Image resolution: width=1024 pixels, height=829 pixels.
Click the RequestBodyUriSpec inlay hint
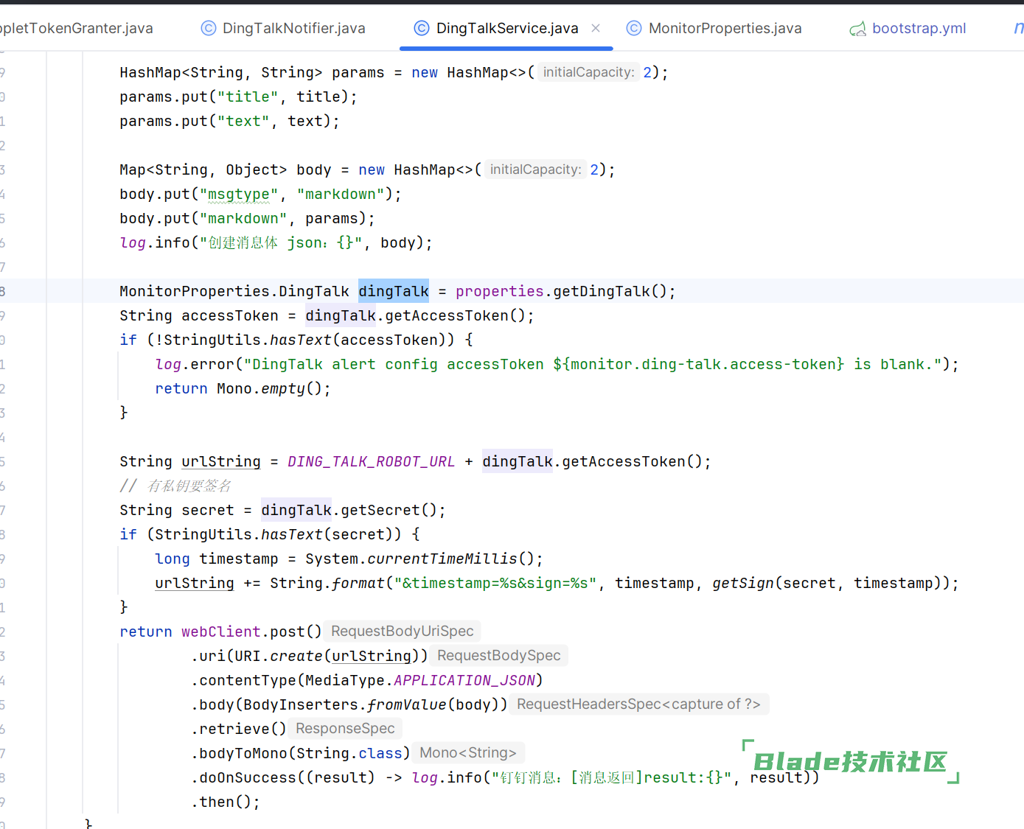coord(403,631)
